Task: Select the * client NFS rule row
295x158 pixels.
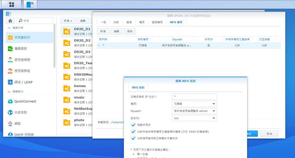Action: click(x=189, y=46)
